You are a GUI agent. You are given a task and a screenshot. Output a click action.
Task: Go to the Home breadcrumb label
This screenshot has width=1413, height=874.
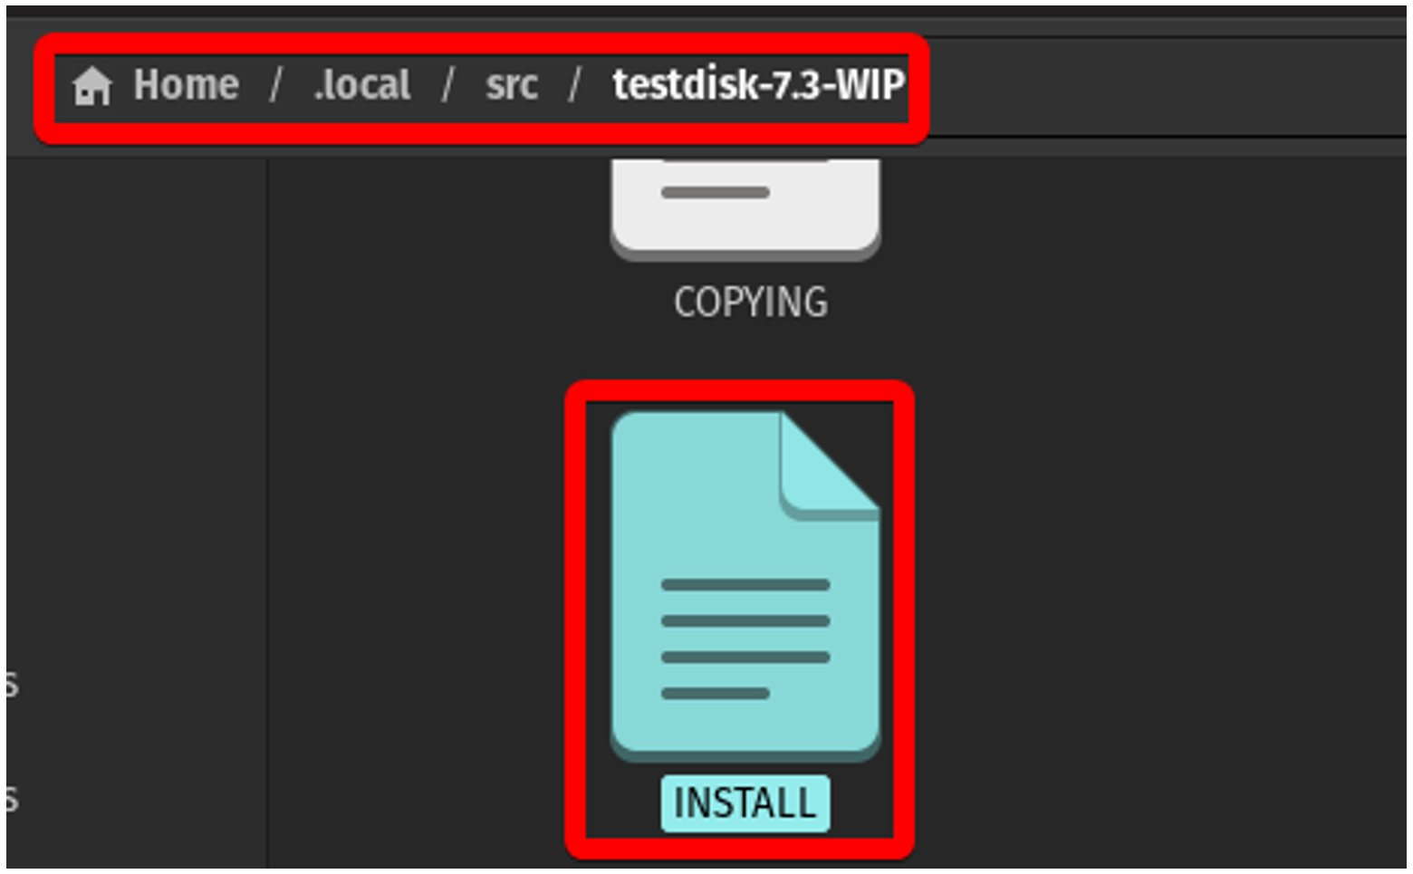pos(187,85)
